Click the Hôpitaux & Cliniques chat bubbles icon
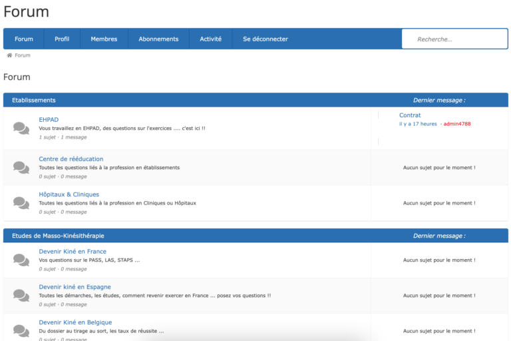511x341 pixels. point(21,203)
